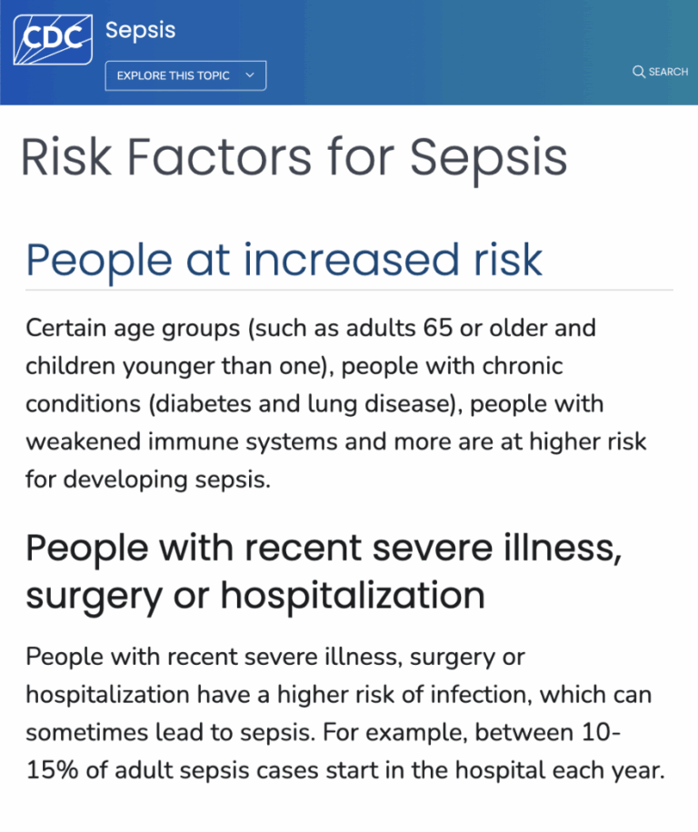This screenshot has height=832, width=698.
Task: Expand the EXPLORE THIS TOPIC dropdown
Action: pyautogui.click(x=184, y=75)
